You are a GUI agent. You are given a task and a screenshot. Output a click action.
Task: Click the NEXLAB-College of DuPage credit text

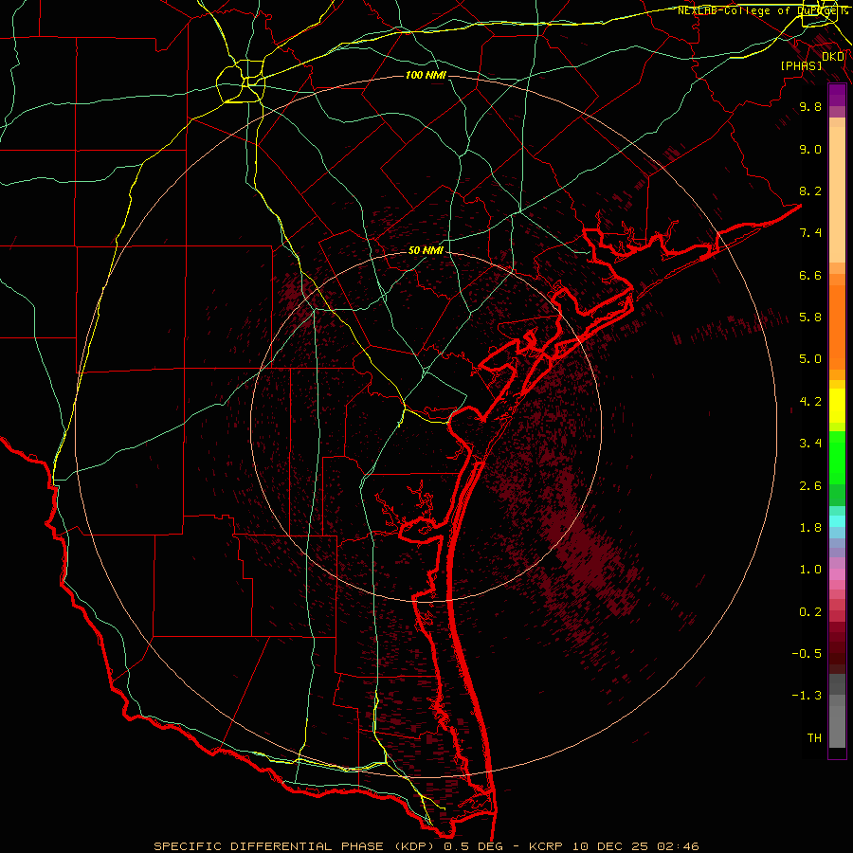[761, 10]
